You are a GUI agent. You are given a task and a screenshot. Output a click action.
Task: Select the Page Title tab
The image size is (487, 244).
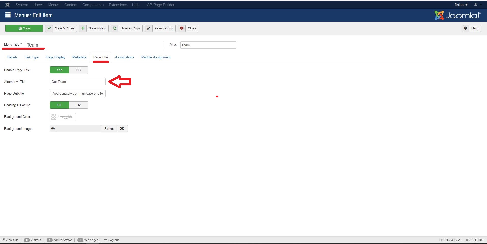pyautogui.click(x=101, y=57)
